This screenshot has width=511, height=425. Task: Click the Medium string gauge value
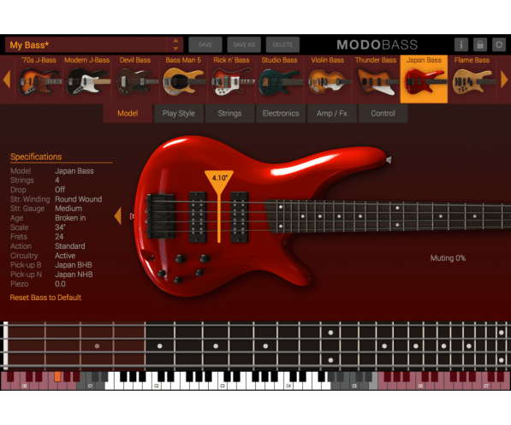point(68,209)
